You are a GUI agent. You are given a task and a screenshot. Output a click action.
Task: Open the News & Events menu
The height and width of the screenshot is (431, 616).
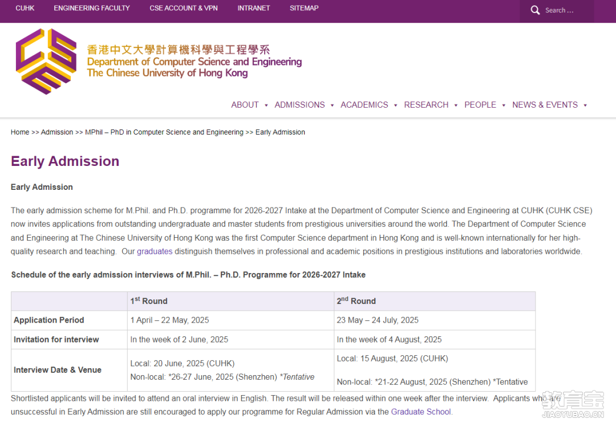pyautogui.click(x=545, y=105)
